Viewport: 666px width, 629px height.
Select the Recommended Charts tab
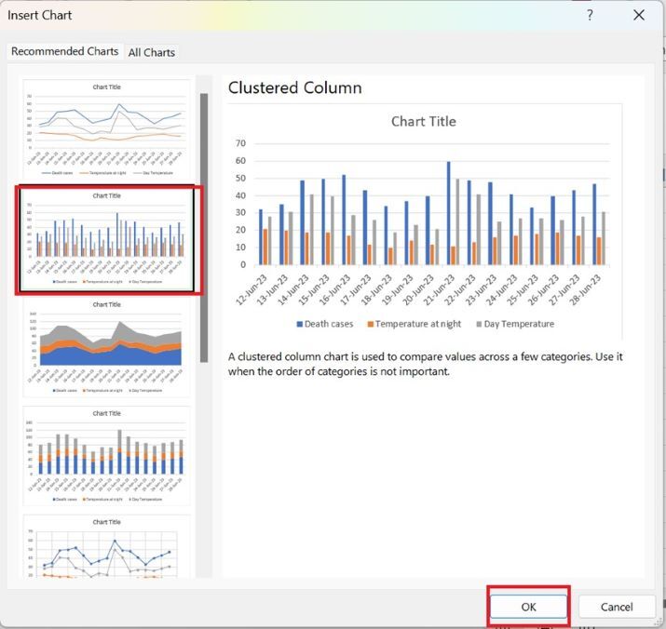tap(64, 51)
